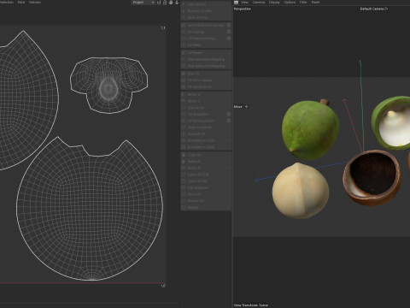
Task: Open the viewport Panel menu
Action: pos(315,3)
